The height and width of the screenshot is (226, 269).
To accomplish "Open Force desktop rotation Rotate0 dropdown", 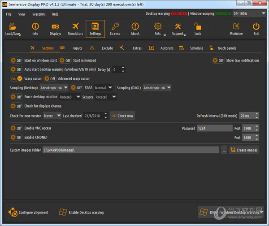I will point(70,97).
